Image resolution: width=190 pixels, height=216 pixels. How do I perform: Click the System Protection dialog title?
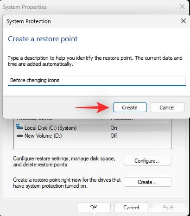29,21
